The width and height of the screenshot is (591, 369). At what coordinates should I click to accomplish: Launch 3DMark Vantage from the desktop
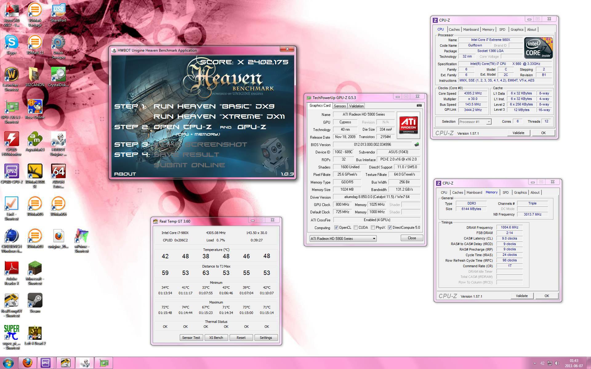(35, 14)
